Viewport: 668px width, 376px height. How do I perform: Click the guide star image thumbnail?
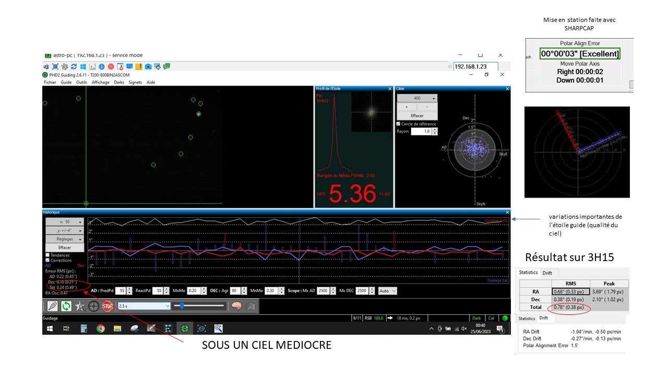[371, 112]
